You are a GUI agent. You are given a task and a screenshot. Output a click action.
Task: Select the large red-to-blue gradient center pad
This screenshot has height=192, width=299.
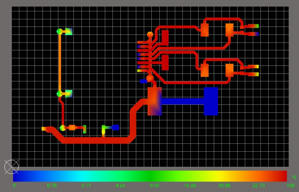[x=155, y=101]
